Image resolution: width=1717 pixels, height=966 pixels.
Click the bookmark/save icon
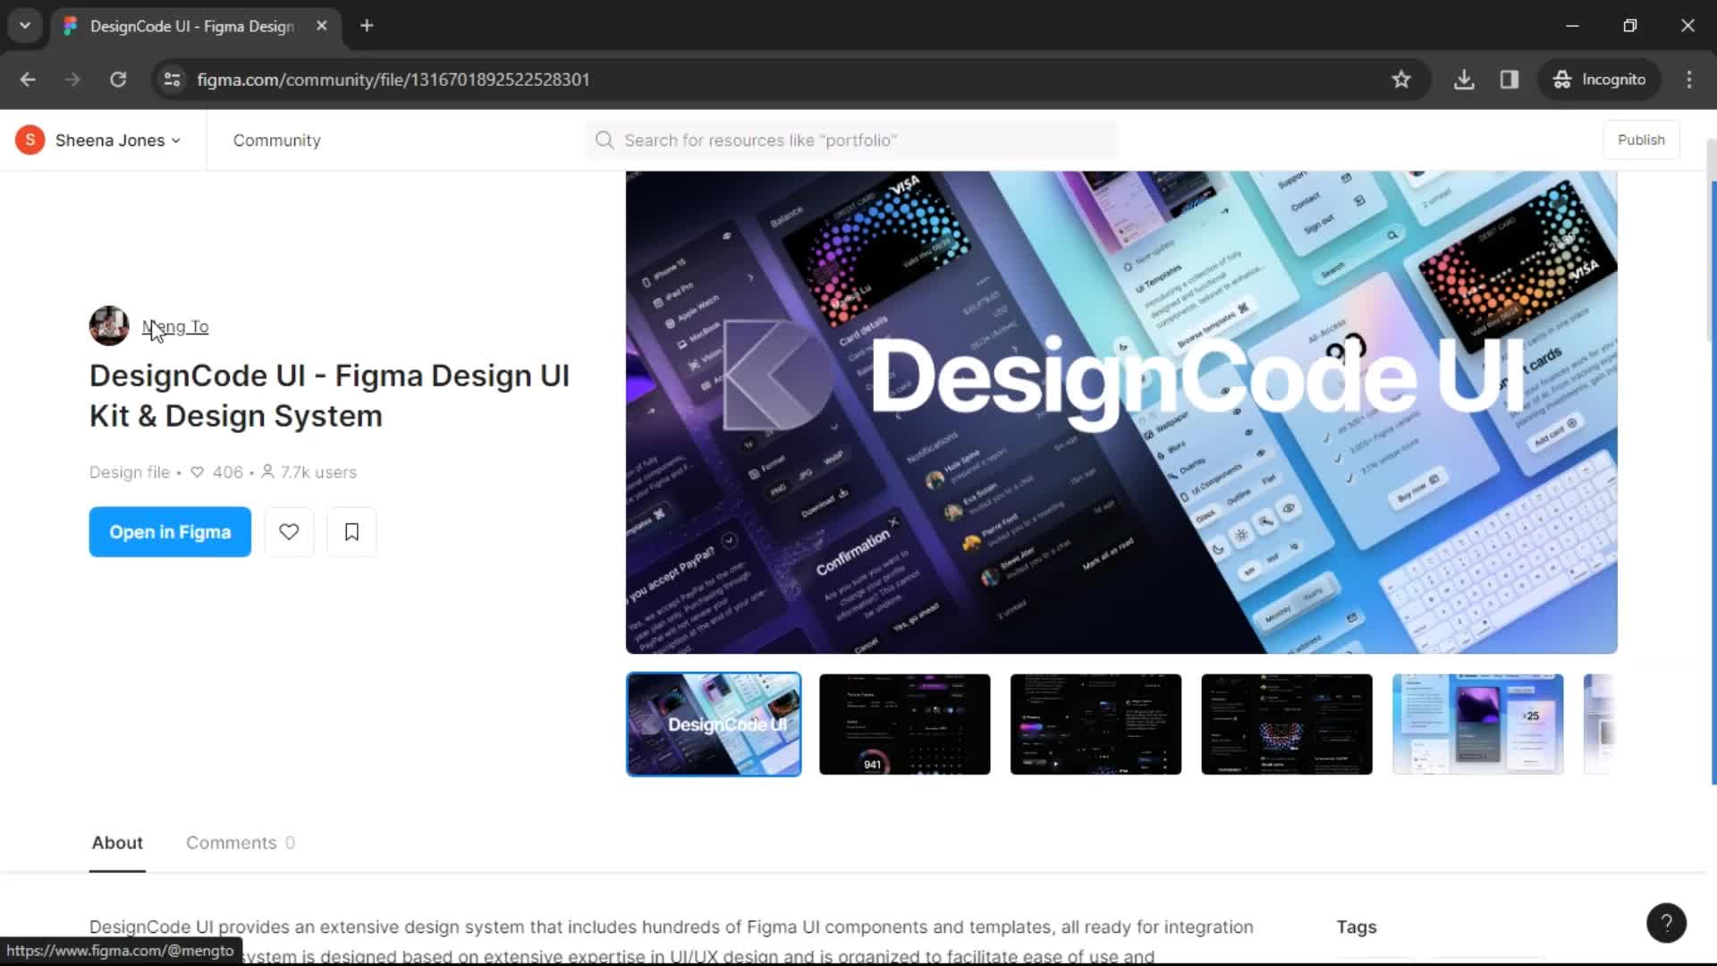point(351,532)
